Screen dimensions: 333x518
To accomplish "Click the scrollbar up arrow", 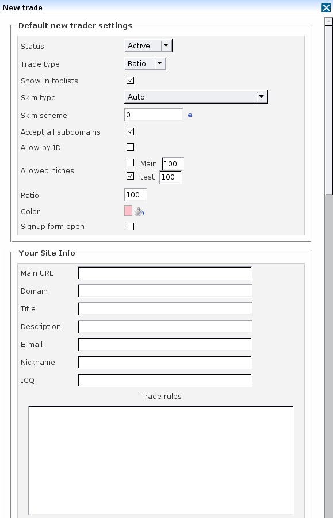I will tap(328, 22).
